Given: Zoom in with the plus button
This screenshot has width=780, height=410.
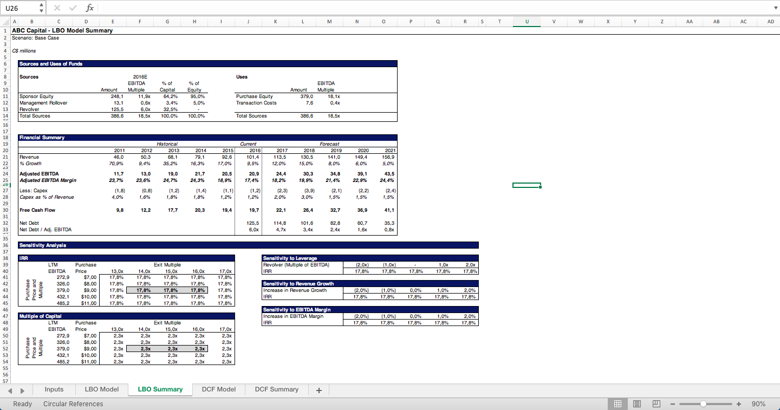Looking at the screenshot, I should point(739,404).
